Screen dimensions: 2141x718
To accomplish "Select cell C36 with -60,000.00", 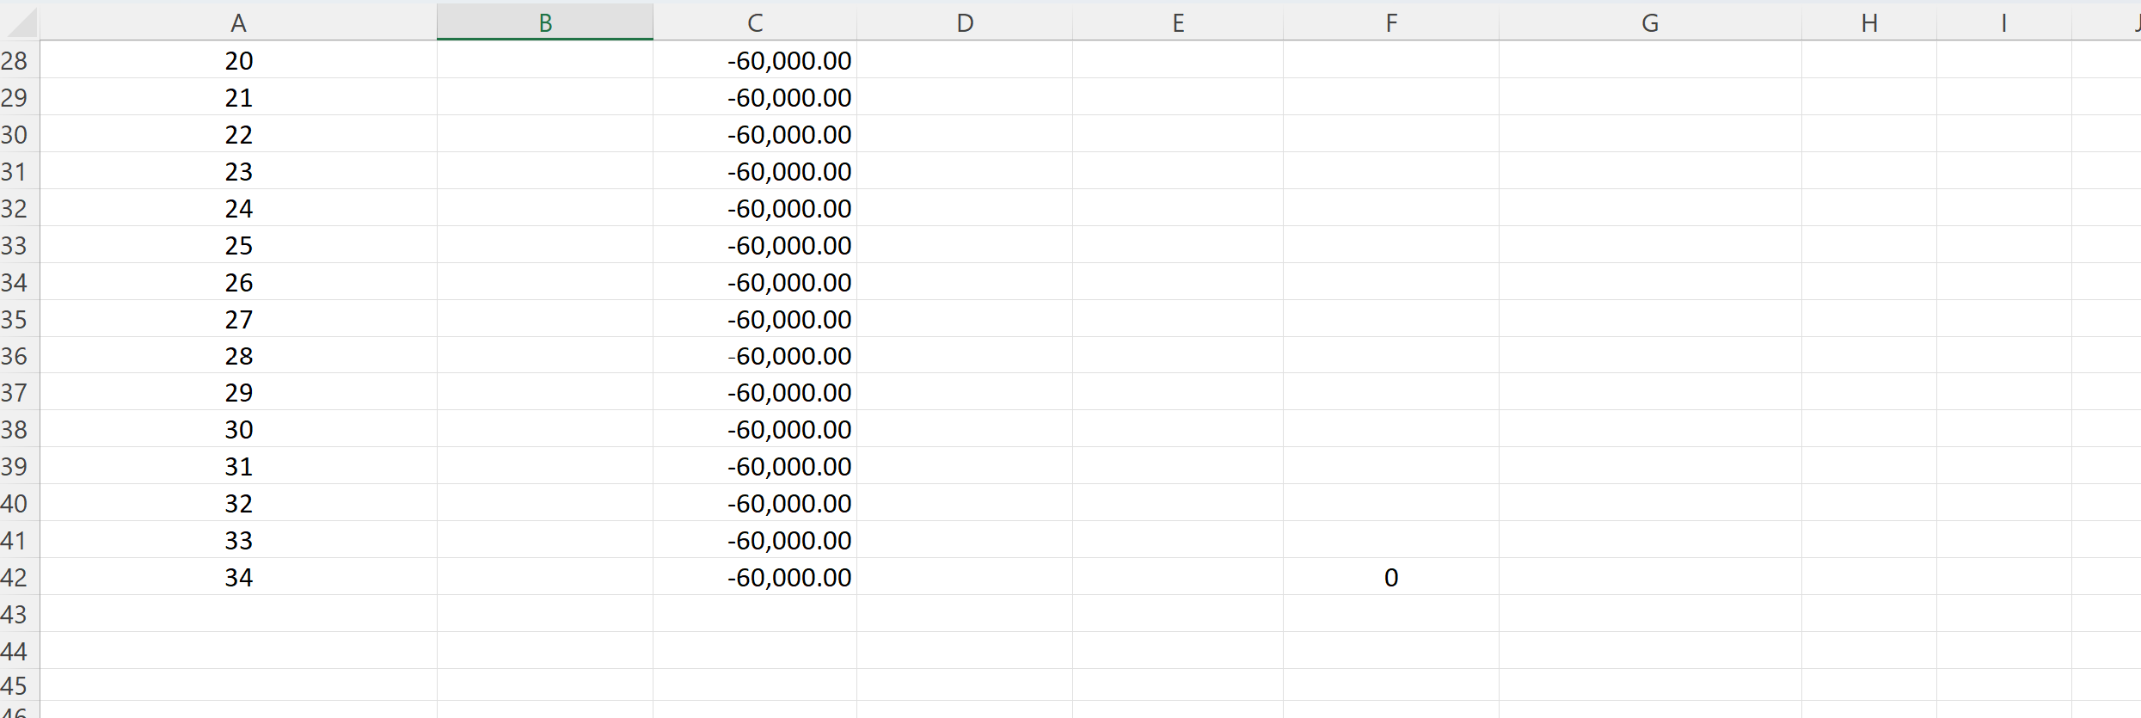I will tap(755, 355).
